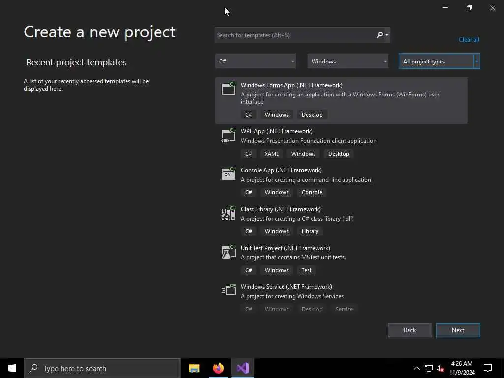This screenshot has width=504, height=378.
Task: Click the muted volume tray icon
Action: tap(440, 368)
